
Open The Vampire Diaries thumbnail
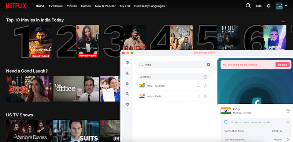pyautogui.click(x=29, y=131)
